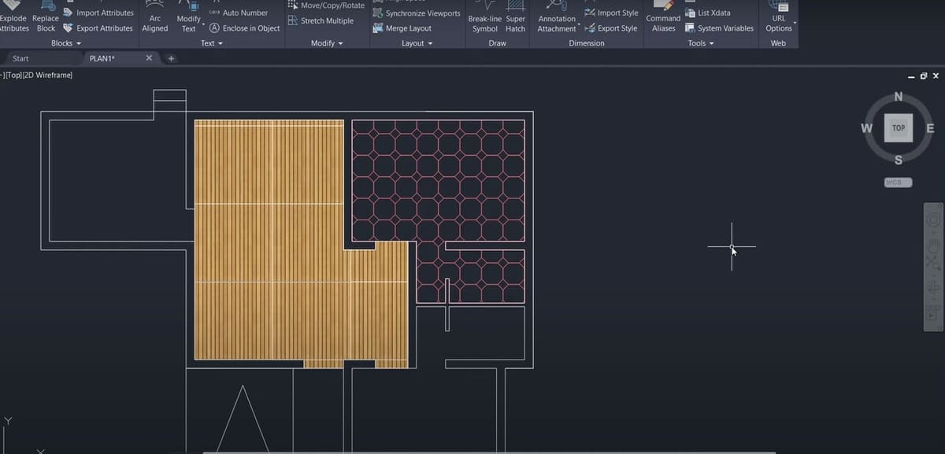Click Export Style in Dimension panel
Viewport: 945px width, 454px height.
click(x=611, y=28)
